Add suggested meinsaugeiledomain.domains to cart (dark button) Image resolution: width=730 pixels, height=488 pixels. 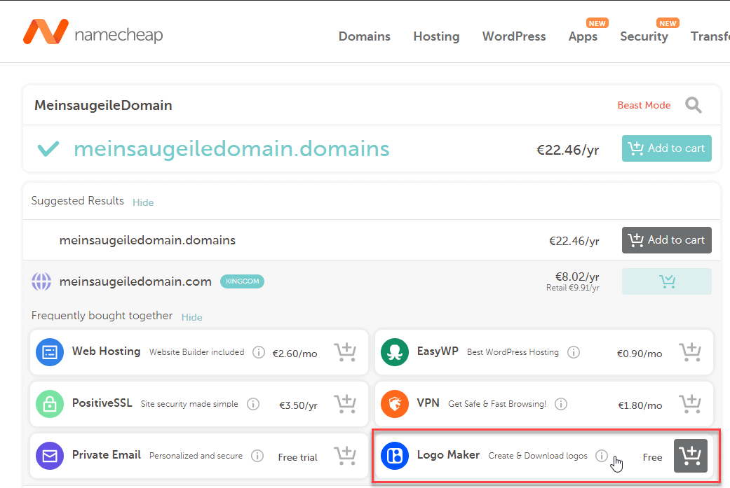coord(666,240)
